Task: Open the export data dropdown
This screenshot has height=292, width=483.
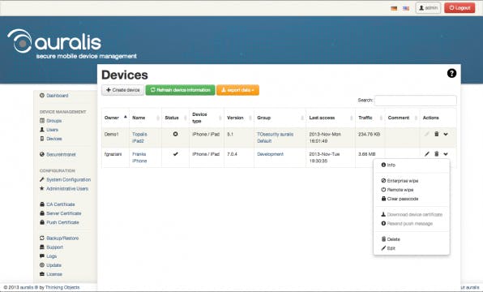Action: point(237,90)
